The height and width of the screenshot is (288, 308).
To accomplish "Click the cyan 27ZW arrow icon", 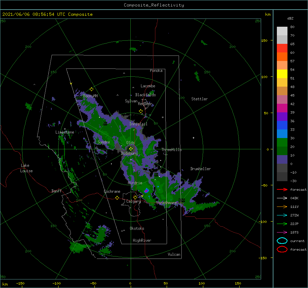I will 282,215.
